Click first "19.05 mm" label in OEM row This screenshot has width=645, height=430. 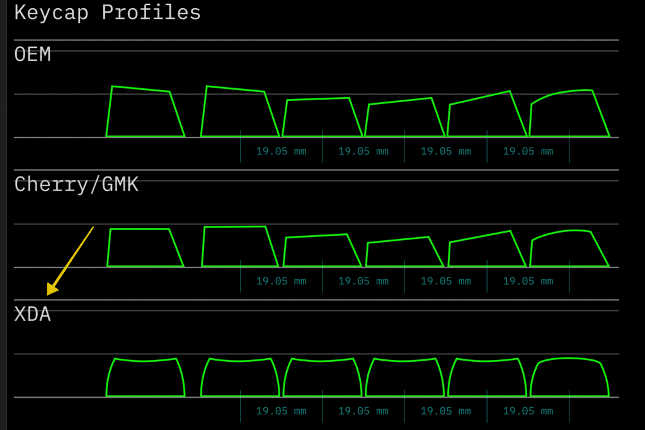point(282,151)
